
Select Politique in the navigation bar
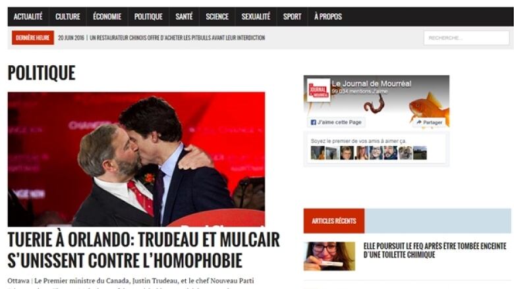click(x=148, y=16)
